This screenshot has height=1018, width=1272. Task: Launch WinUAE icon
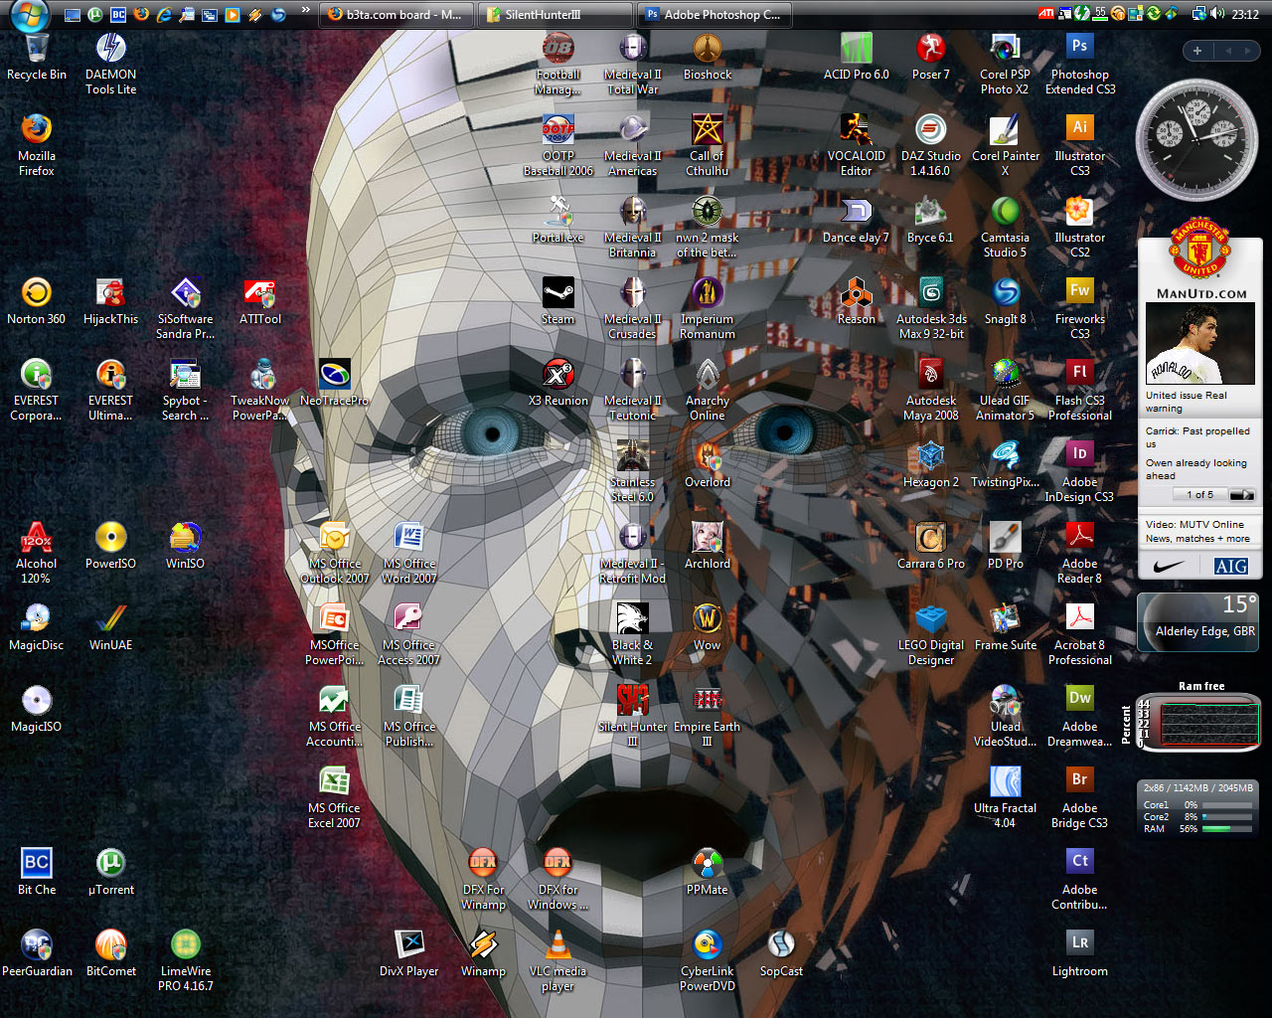point(111,627)
